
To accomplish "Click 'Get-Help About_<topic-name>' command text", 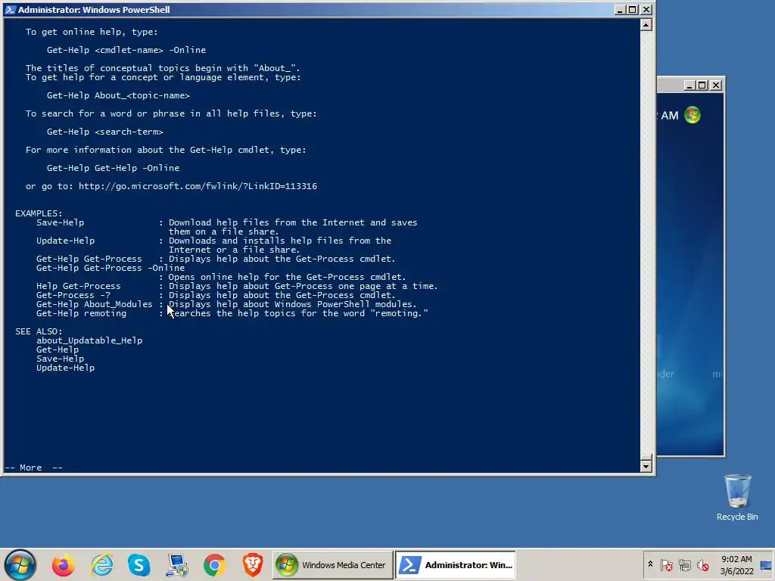I will [x=118, y=95].
